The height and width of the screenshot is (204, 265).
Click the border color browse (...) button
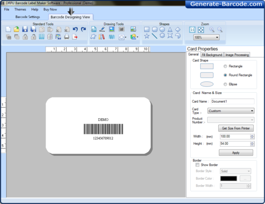[x=245, y=179]
